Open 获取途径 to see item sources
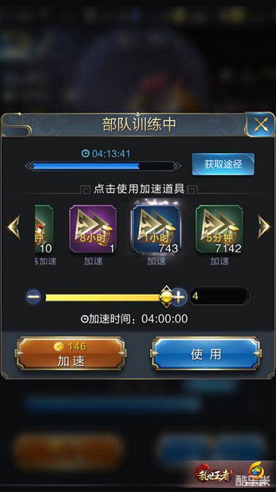The height and width of the screenshot is (492, 276). 223,164
